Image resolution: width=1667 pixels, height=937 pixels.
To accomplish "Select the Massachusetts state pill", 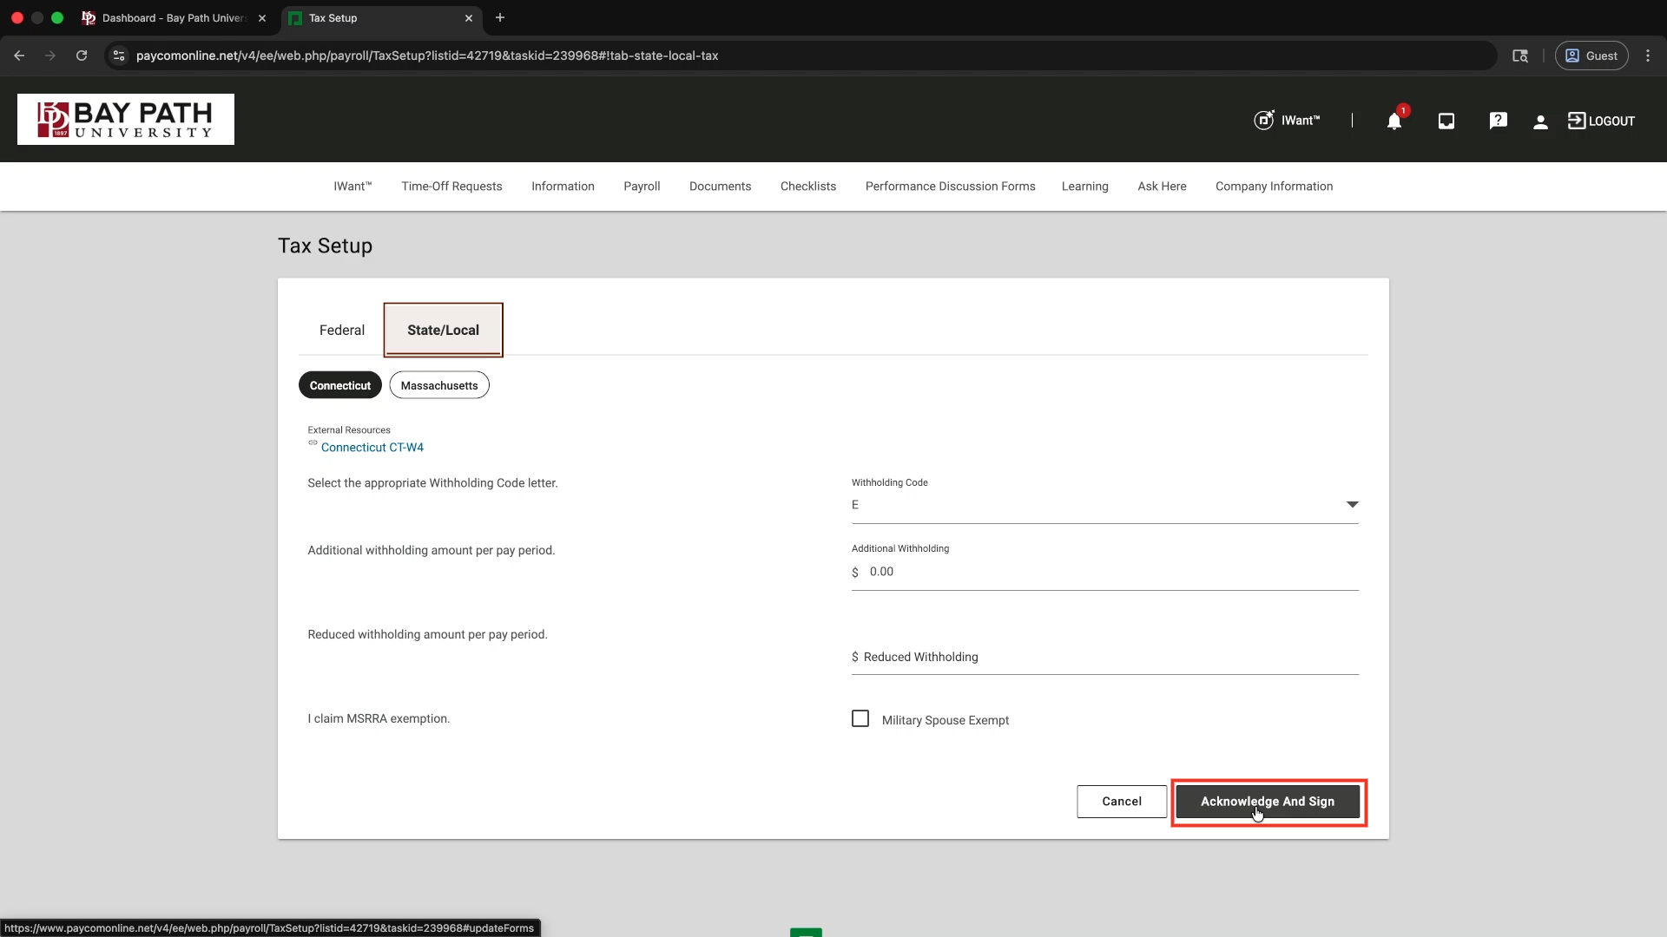I will pyautogui.click(x=438, y=385).
